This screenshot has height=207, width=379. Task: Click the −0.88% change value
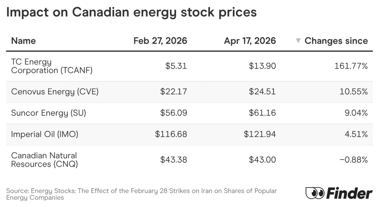click(353, 160)
